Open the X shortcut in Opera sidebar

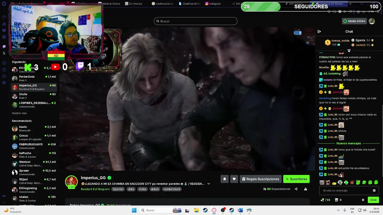[4, 53]
